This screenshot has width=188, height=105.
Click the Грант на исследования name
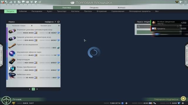click(27, 45)
